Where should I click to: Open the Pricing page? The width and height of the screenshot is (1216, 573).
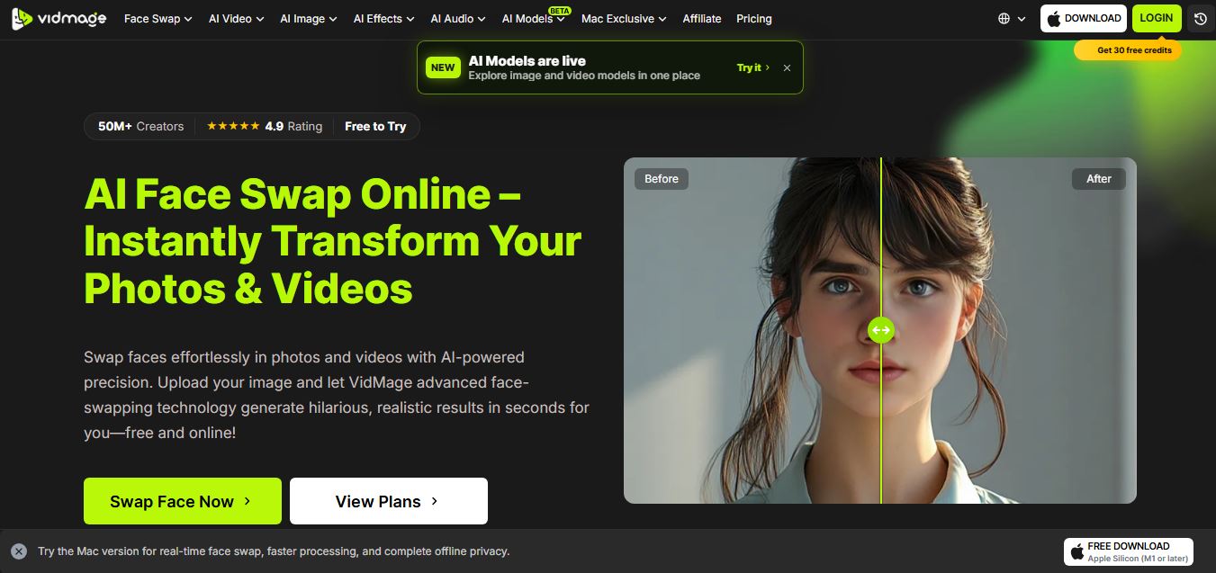click(x=754, y=18)
